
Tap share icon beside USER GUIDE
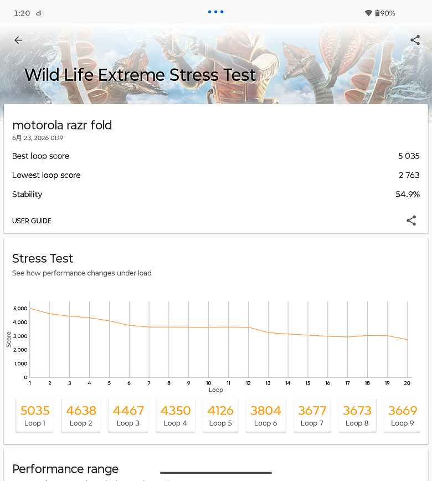[x=411, y=221]
